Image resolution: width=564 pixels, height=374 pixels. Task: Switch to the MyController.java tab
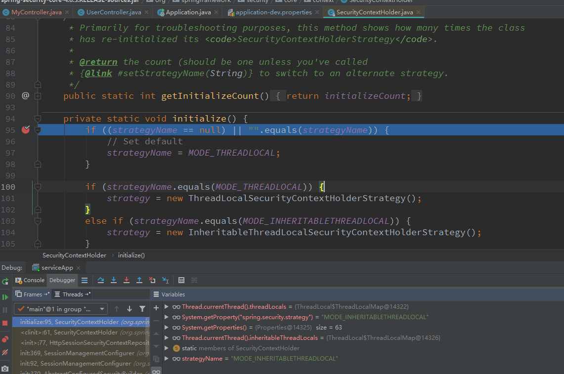point(36,12)
